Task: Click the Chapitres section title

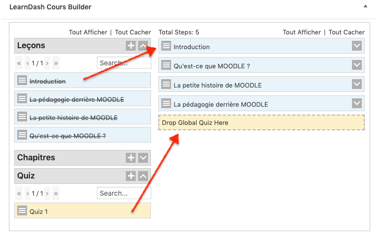Action: point(36,157)
